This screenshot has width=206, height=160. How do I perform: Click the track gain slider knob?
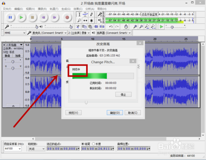pos(13,62)
